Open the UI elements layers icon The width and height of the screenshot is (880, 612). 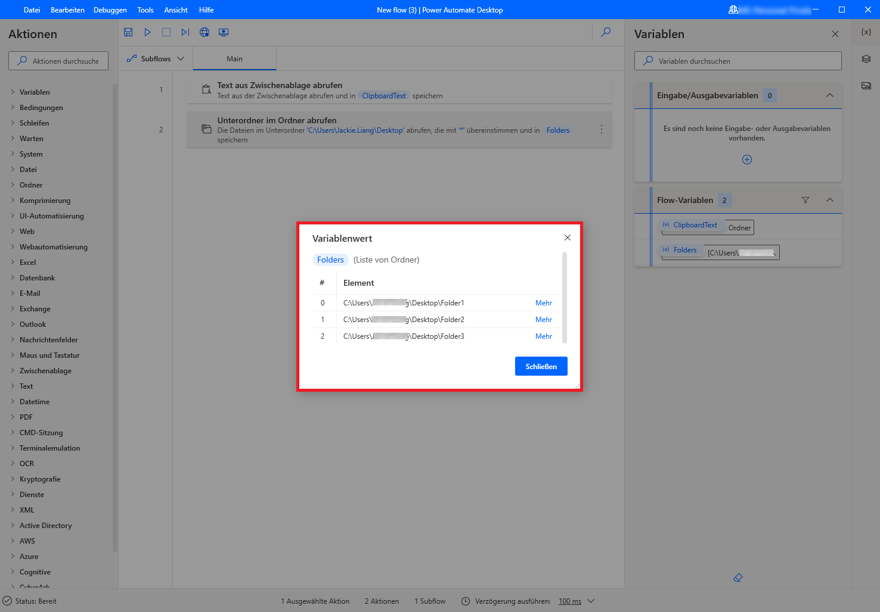866,59
